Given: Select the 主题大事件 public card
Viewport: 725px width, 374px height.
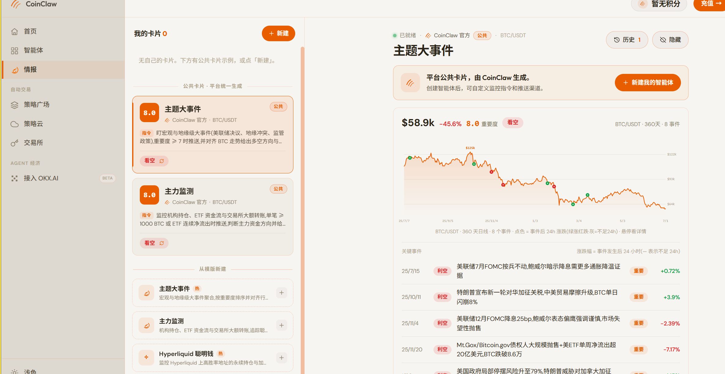Looking at the screenshot, I should (x=213, y=135).
